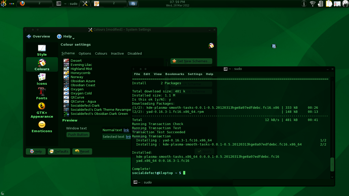
Task: Click the small desktop icon on the wallpaper
Action: (274, 46)
